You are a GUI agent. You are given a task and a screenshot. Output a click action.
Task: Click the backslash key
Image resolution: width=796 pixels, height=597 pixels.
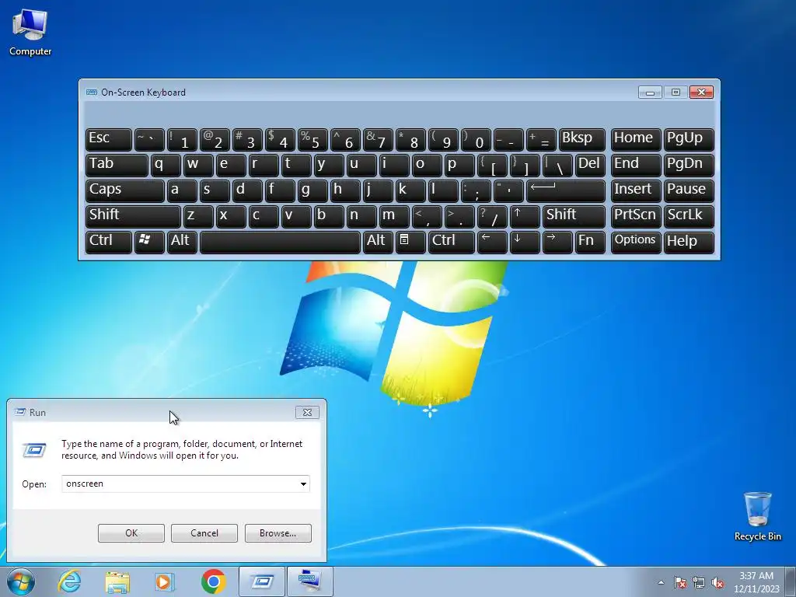click(x=557, y=165)
